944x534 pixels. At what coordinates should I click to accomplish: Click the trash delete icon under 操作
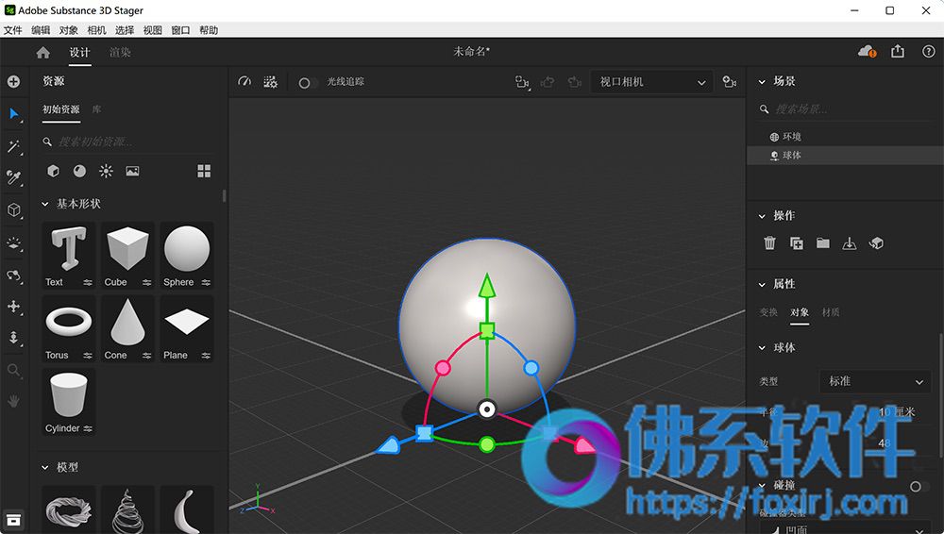pos(769,243)
